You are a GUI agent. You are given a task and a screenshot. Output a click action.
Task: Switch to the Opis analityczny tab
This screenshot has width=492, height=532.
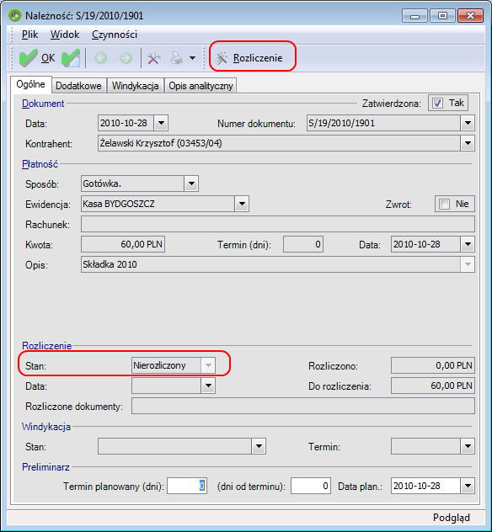tap(201, 86)
